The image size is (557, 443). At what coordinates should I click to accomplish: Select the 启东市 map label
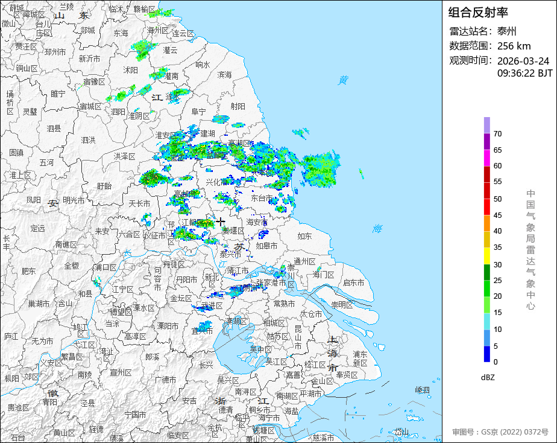point(353,282)
